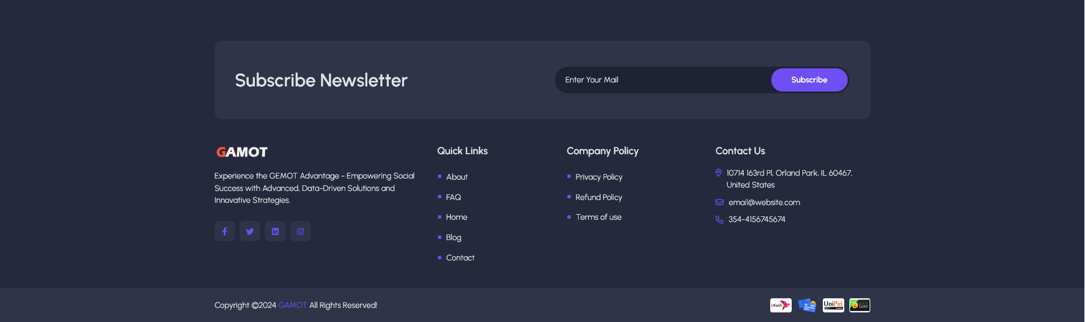Open the Twitter social icon
Image resolution: width=1085 pixels, height=322 pixels.
(x=250, y=231)
